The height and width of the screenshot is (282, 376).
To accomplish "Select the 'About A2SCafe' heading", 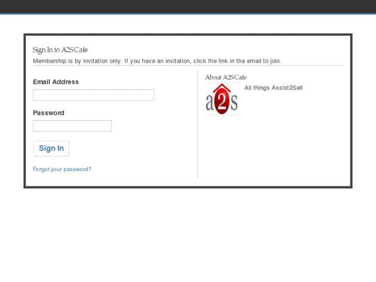I will [x=225, y=77].
